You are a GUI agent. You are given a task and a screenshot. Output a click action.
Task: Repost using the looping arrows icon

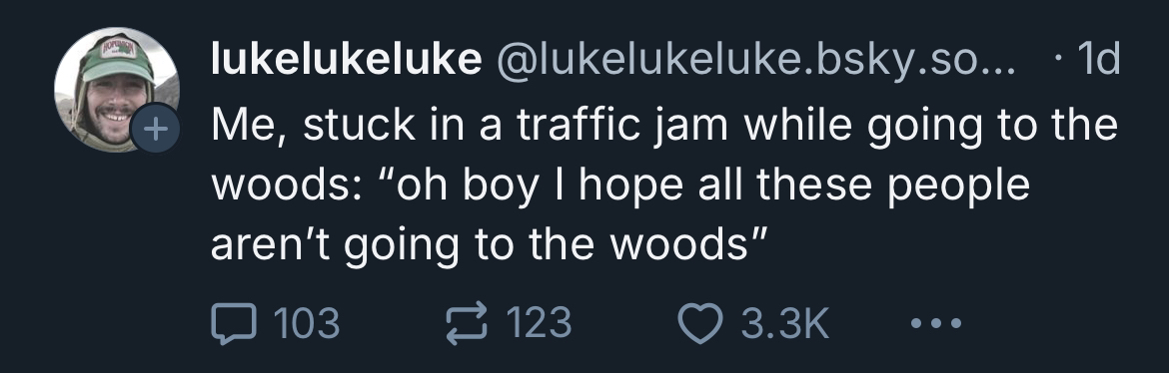tap(466, 323)
